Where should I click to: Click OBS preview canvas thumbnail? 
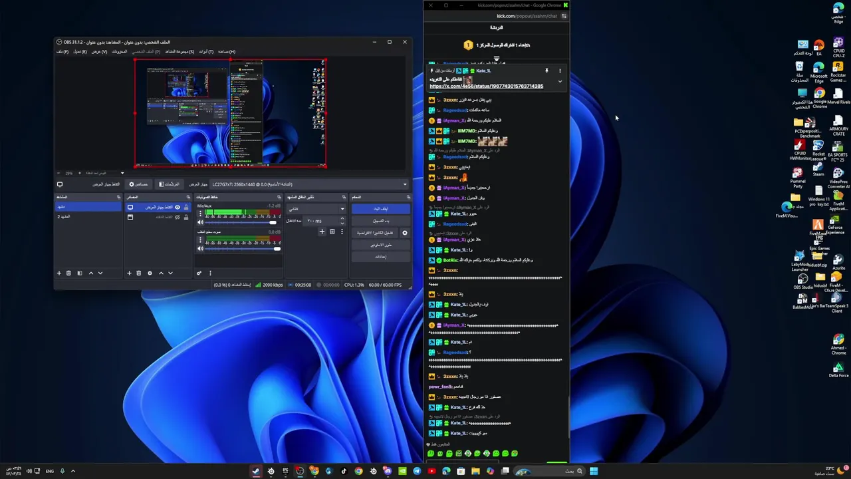click(230, 113)
